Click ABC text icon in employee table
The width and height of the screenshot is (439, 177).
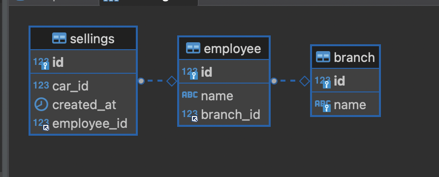pos(190,95)
